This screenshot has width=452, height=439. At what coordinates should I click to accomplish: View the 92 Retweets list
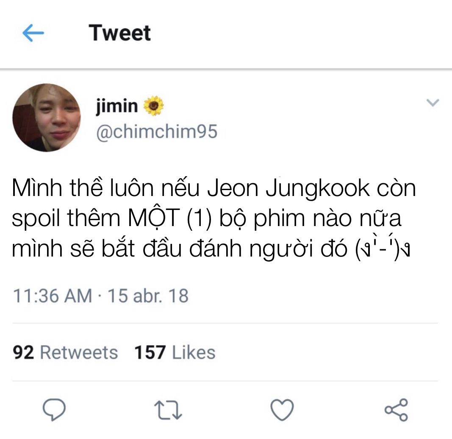(65, 352)
